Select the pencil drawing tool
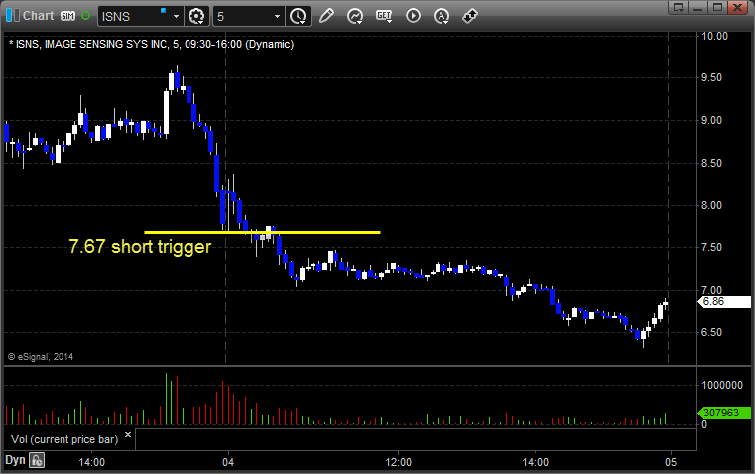 click(326, 16)
